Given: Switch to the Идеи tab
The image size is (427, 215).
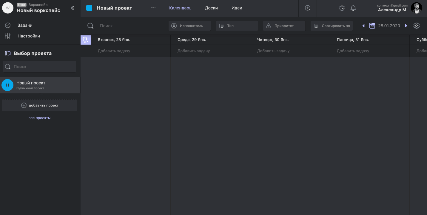Looking at the screenshot, I should click(x=237, y=8).
